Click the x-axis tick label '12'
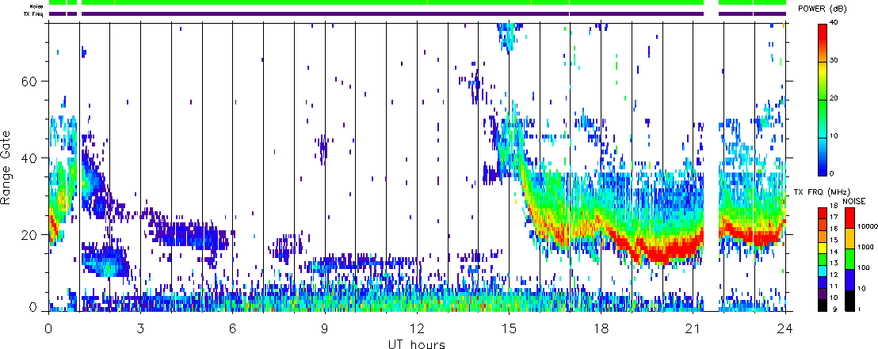The height and width of the screenshot is (349, 878). [417, 327]
